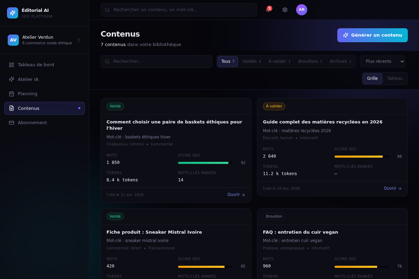The width and height of the screenshot is (419, 279).
Task: Switch to Tableau view
Action: (395, 78)
